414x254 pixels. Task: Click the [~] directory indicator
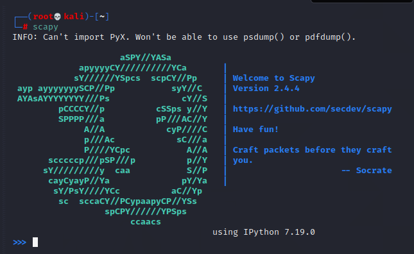(x=102, y=17)
